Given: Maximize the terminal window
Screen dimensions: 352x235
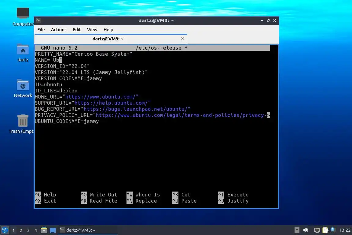Looking at the screenshot, I should pyautogui.click(x=268, y=21).
